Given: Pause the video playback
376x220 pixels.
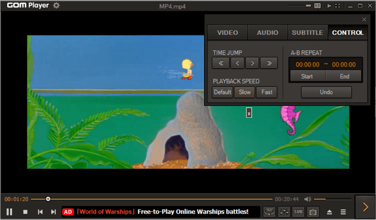Looking at the screenshot, I should pyautogui.click(x=9, y=212).
